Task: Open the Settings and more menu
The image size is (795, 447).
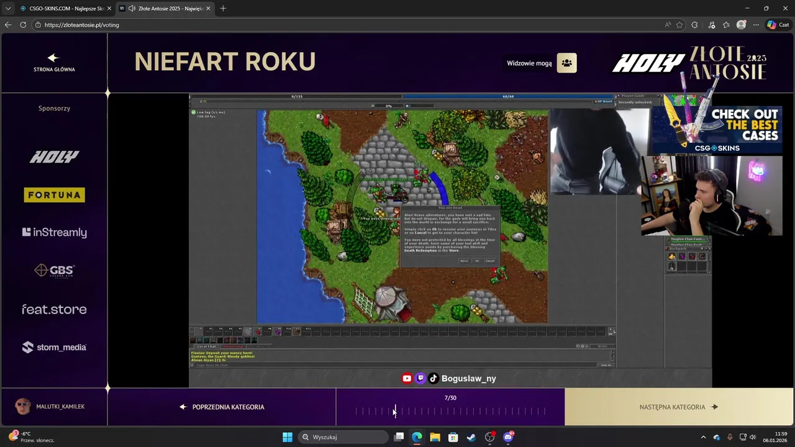Action: pyautogui.click(x=756, y=25)
